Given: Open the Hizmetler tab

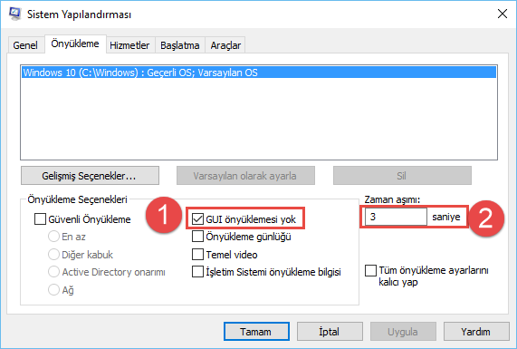Looking at the screenshot, I should (x=129, y=45).
